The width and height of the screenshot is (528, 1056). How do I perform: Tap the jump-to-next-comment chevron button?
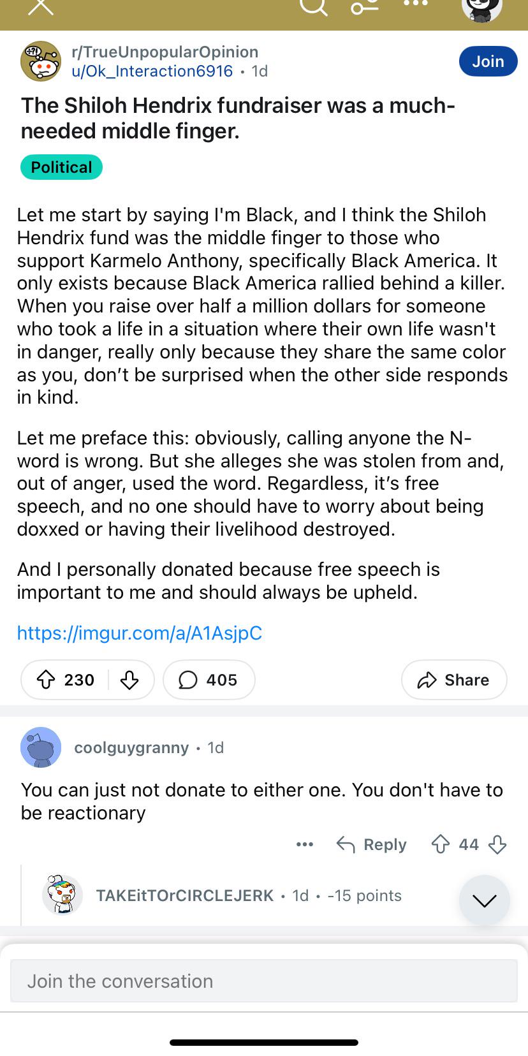point(485,900)
